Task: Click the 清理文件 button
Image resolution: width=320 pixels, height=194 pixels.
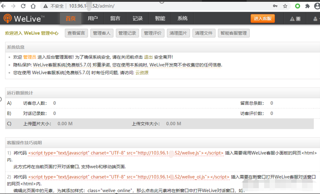Action: tap(204, 33)
